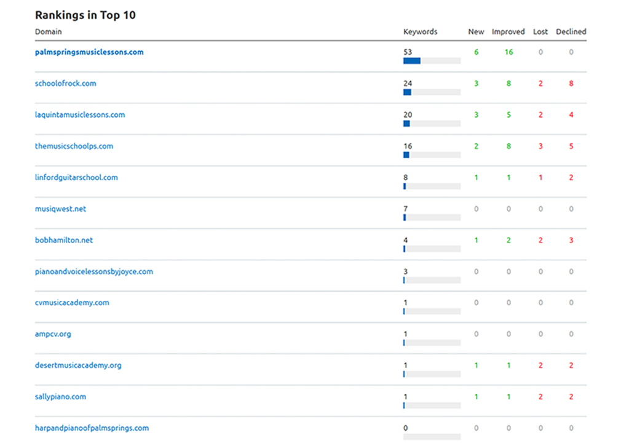Screen dimensions: 621x443
Task: Click keyword count 20 for laquintamusiclessons.com
Action: pos(408,114)
